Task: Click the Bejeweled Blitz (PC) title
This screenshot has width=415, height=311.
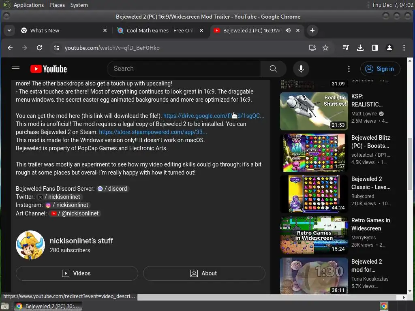Action: click(x=370, y=142)
